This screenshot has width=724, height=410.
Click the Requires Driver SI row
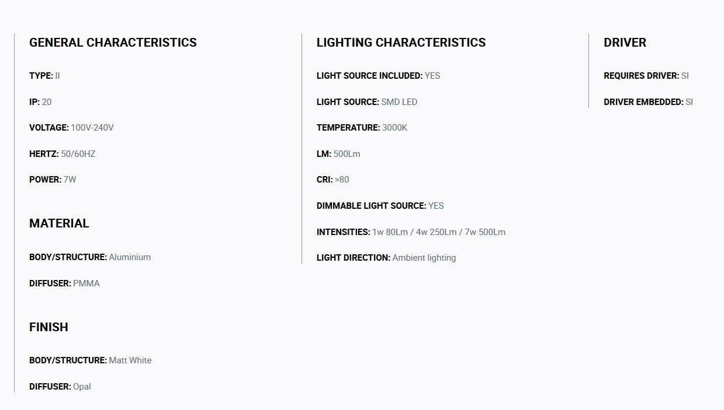(x=646, y=76)
